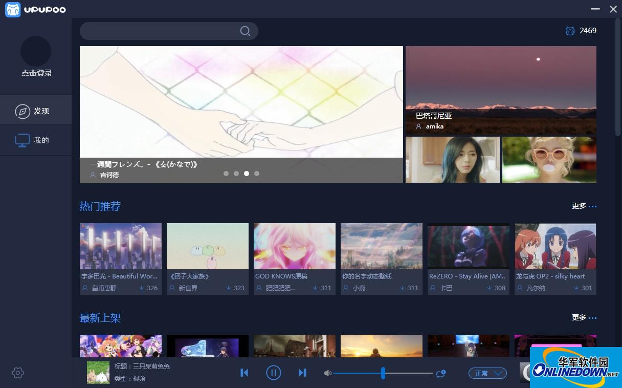Expand 更多 next to 最新上架
622x388 pixels.
[584, 317]
